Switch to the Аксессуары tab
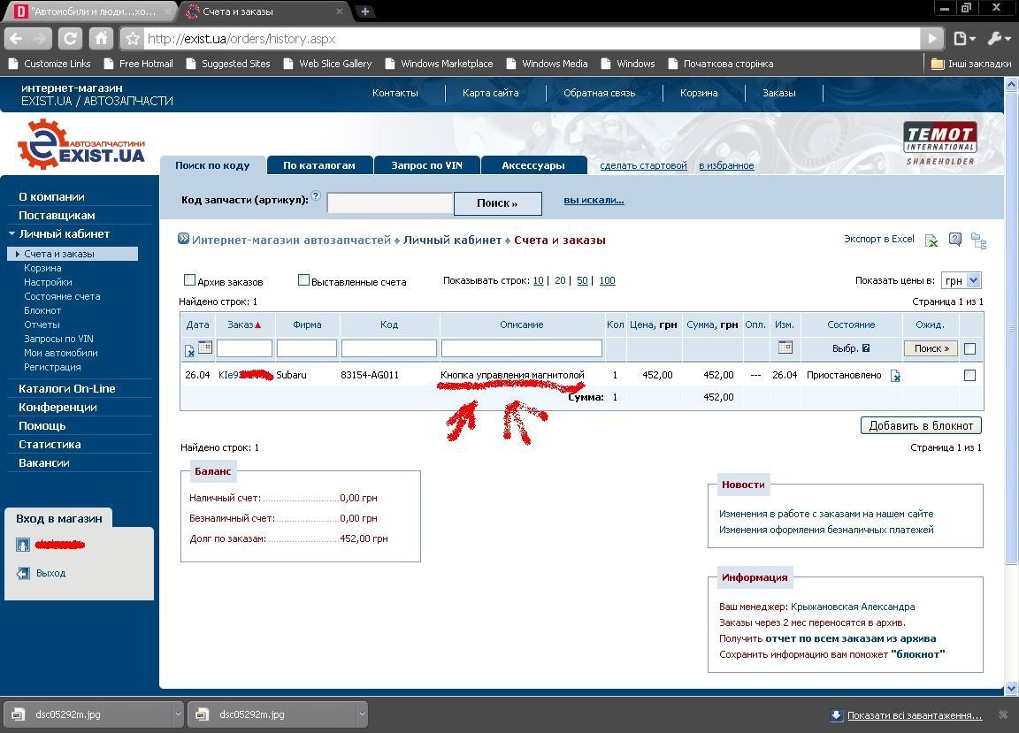 [533, 165]
